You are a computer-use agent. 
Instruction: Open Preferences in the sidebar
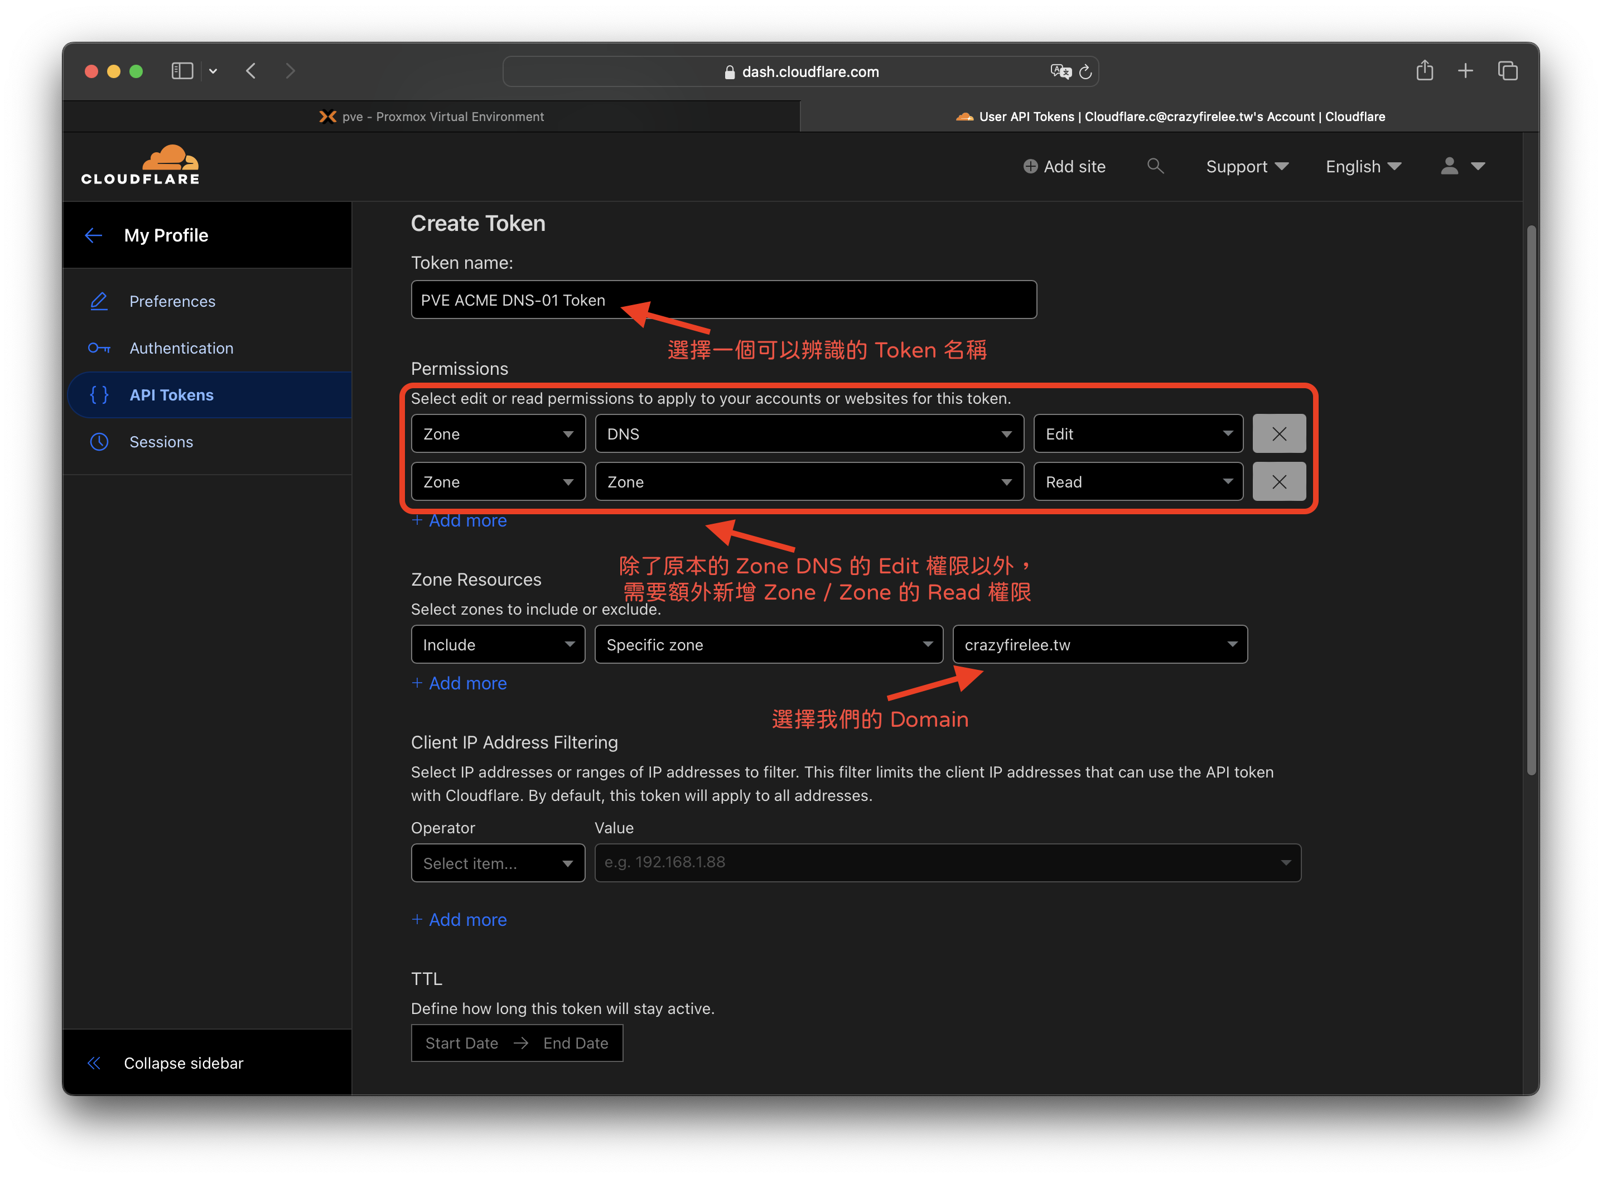172,302
